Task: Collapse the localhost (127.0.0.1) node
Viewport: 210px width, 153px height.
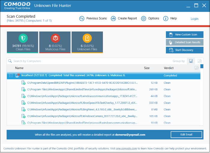Action: 11,75
